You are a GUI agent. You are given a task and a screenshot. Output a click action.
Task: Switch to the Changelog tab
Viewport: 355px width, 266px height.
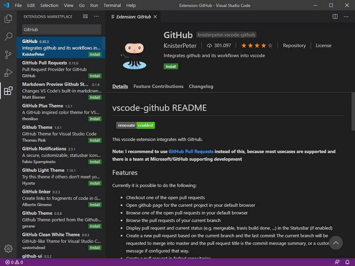[x=201, y=87]
